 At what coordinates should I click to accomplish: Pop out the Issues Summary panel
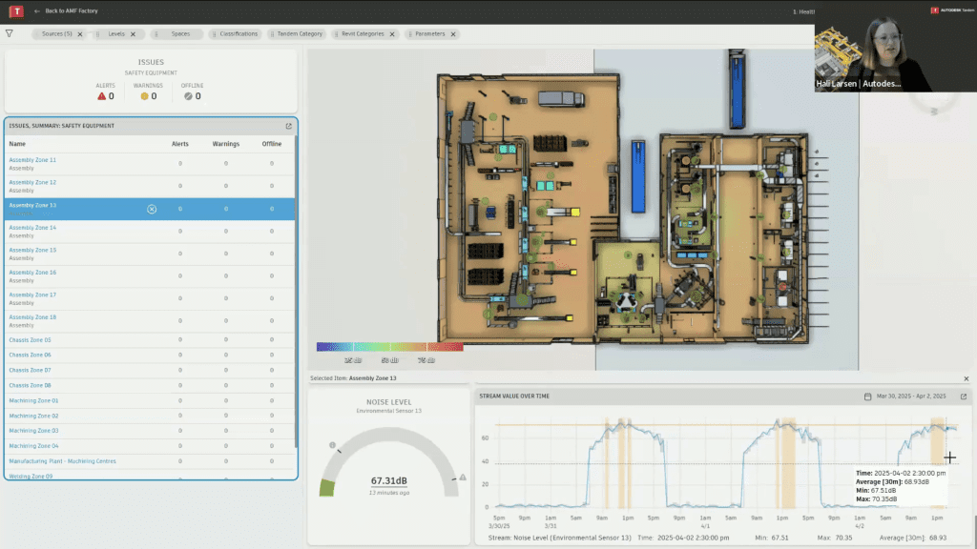[x=289, y=126]
